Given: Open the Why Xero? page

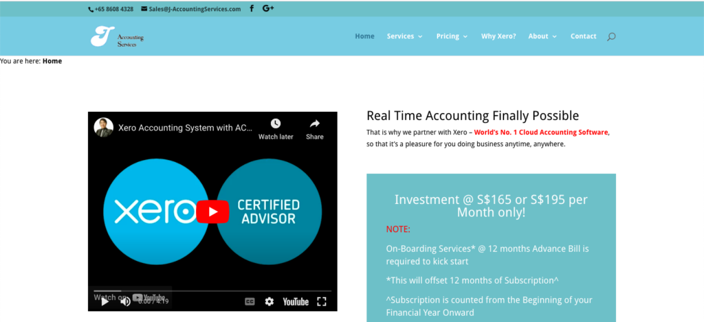Looking at the screenshot, I should (x=498, y=36).
